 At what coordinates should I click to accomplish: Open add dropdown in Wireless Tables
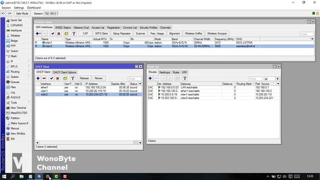click(x=38, y=33)
